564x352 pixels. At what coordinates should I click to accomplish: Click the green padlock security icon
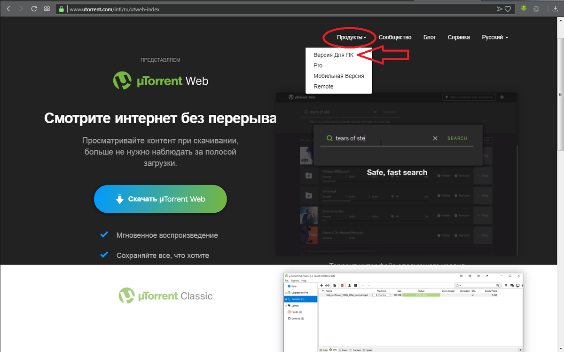tap(61, 9)
